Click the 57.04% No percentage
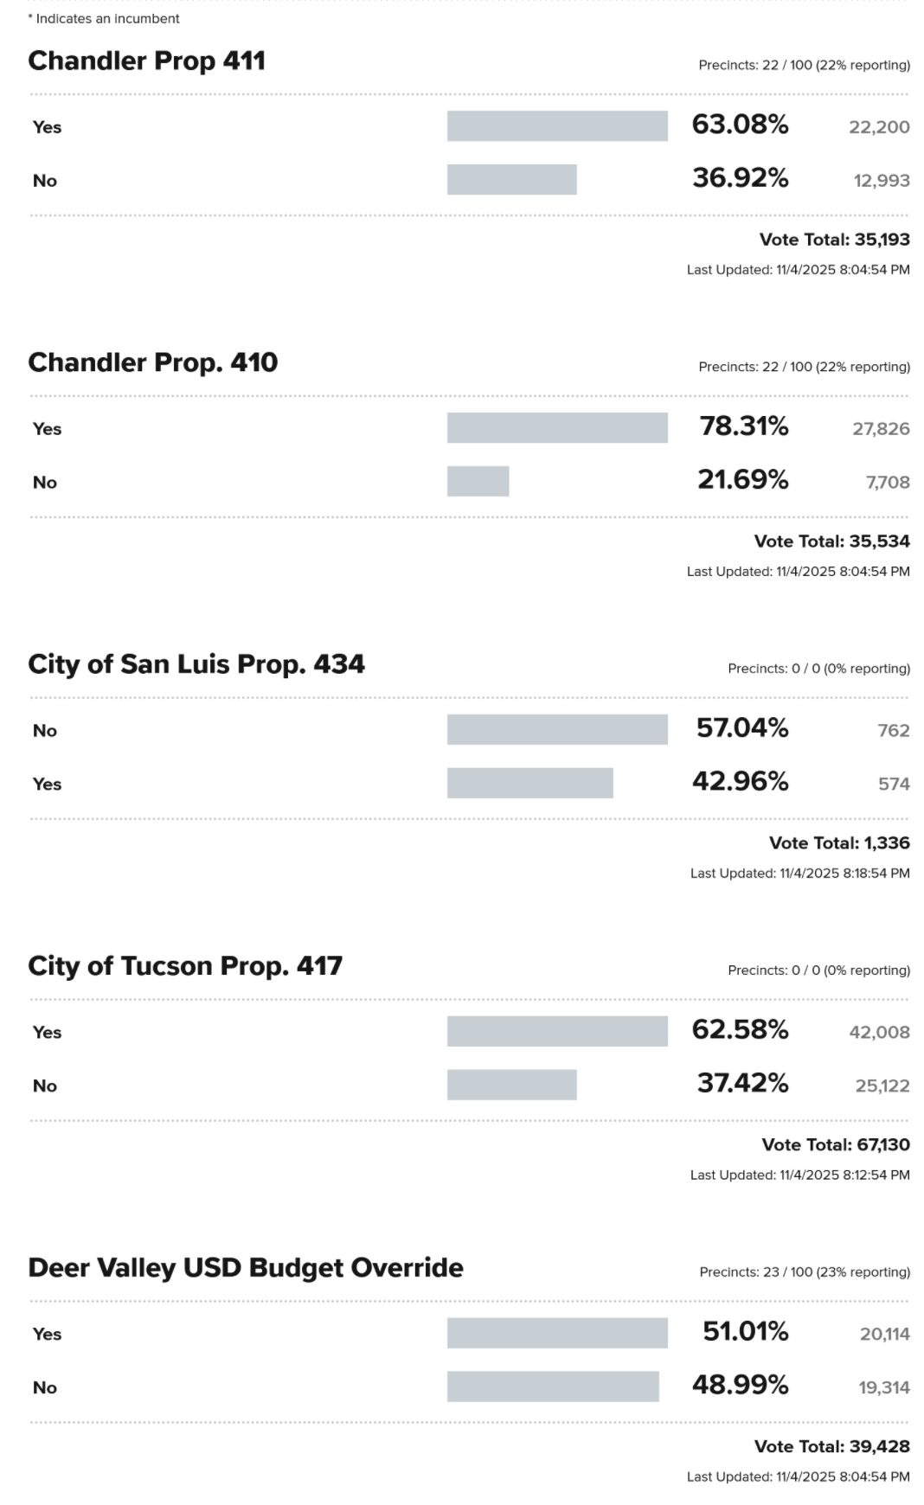The width and height of the screenshot is (924, 1505). pos(742,728)
